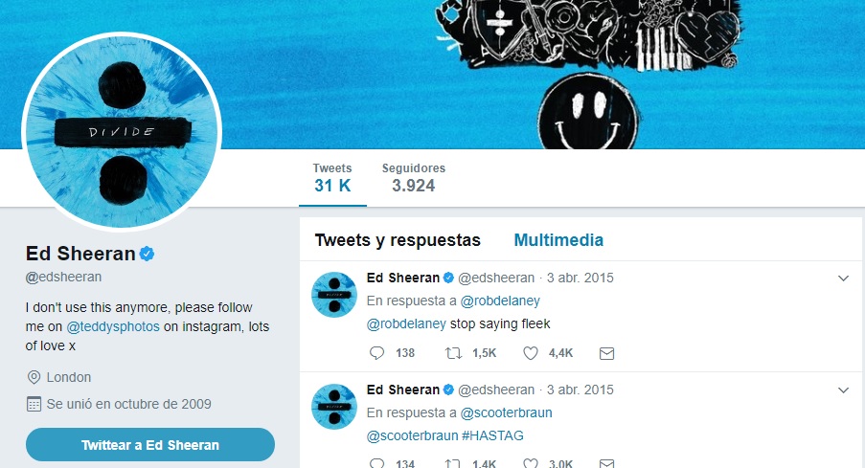Click the London location pin icon
Screen dimensions: 865x468
click(34, 377)
